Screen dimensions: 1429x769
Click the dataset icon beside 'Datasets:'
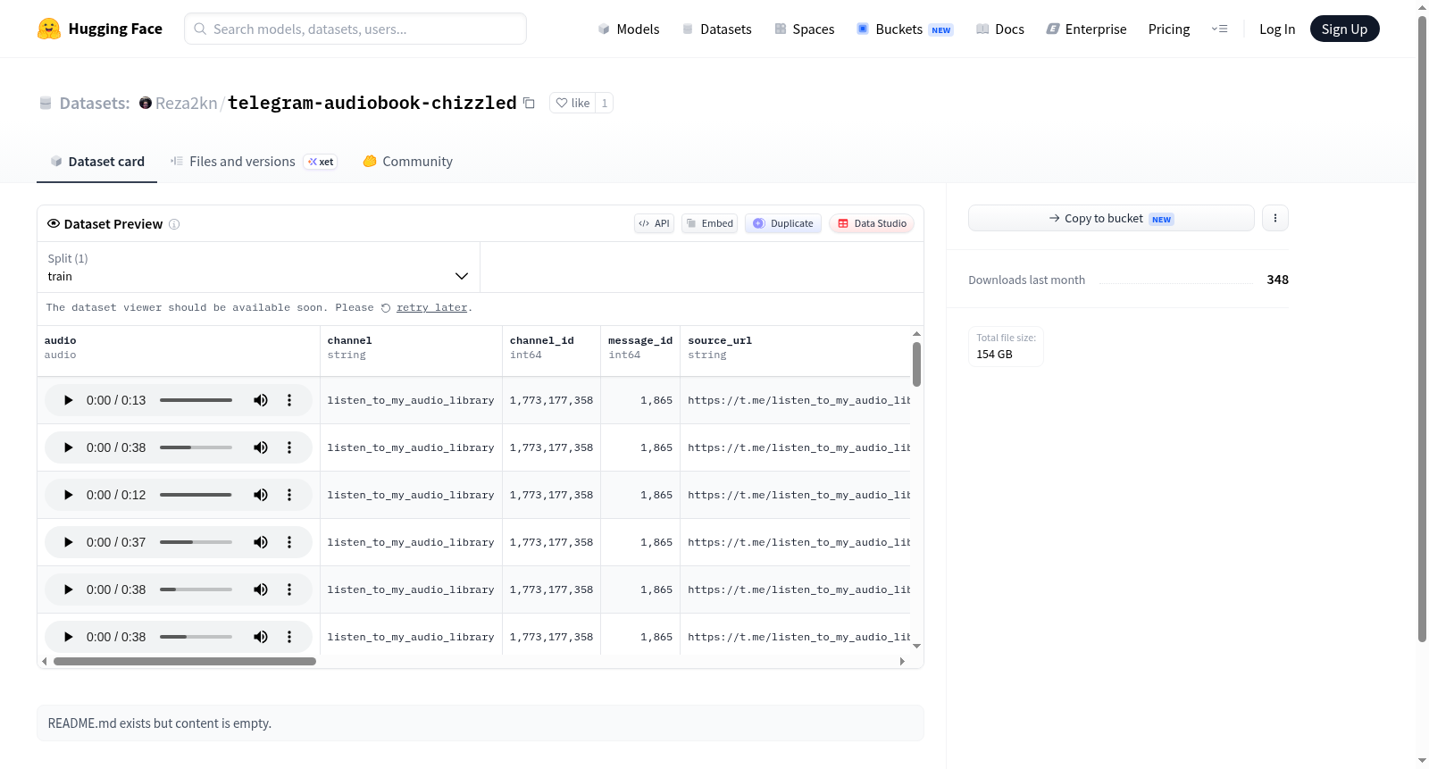click(x=46, y=104)
